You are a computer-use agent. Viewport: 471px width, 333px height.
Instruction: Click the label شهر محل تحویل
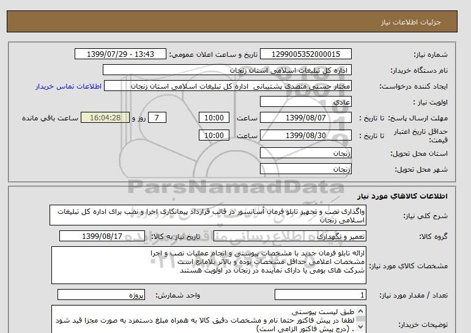click(421, 169)
